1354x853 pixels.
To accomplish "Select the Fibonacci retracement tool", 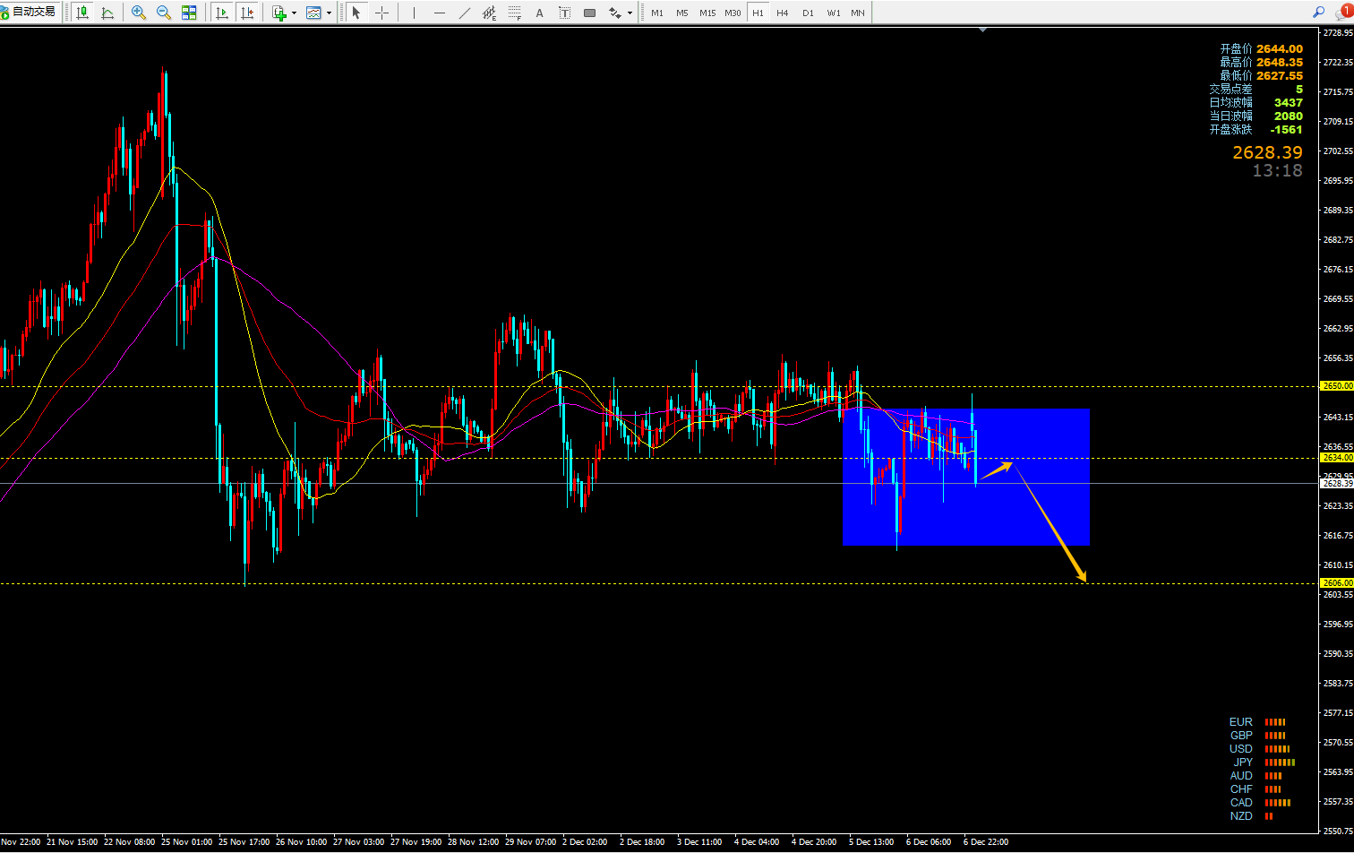I will click(x=514, y=13).
